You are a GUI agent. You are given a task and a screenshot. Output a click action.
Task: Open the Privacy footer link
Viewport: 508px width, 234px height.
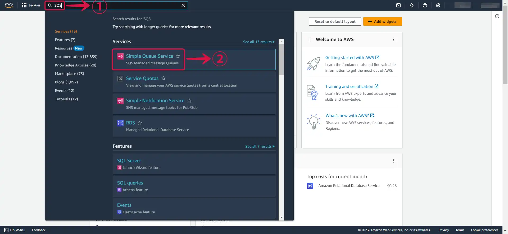point(444,230)
